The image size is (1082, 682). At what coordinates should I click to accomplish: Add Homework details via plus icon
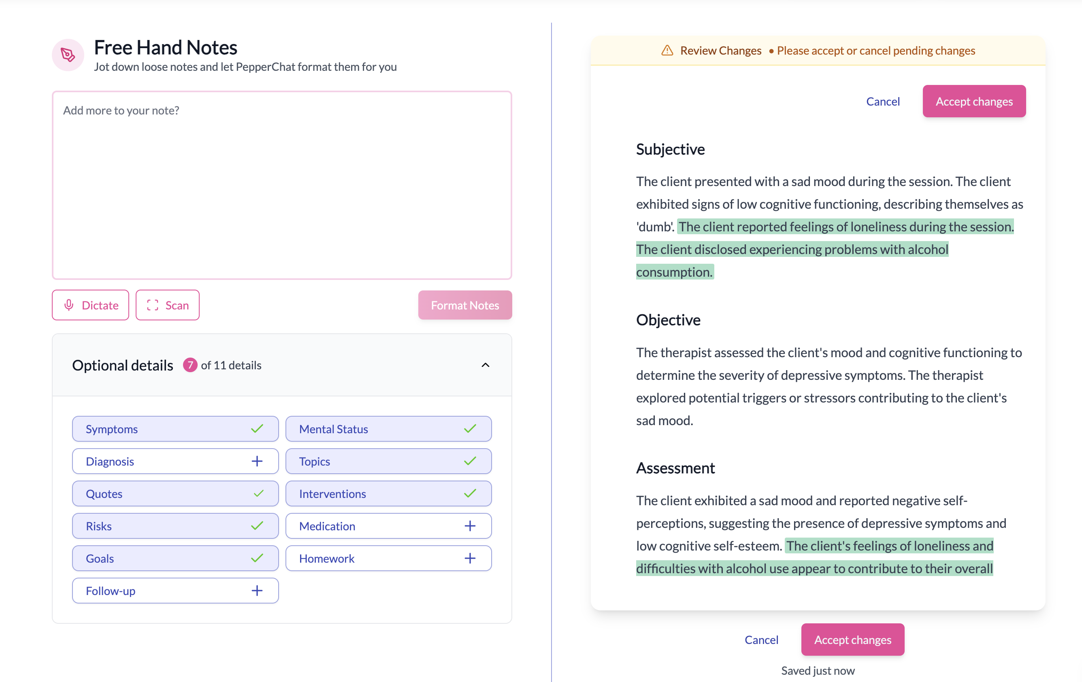470,558
